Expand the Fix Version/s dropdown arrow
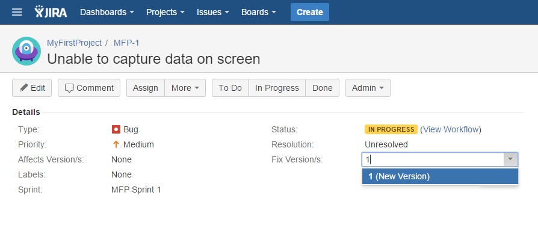This screenshot has height=225, width=538. coord(510,159)
